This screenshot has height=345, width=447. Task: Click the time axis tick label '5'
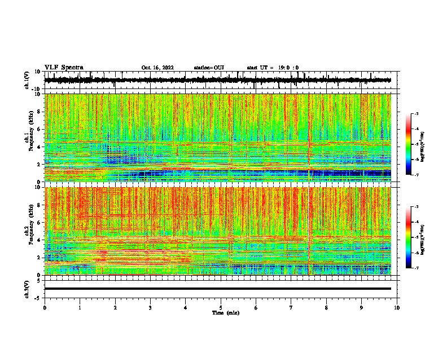coord(221,308)
